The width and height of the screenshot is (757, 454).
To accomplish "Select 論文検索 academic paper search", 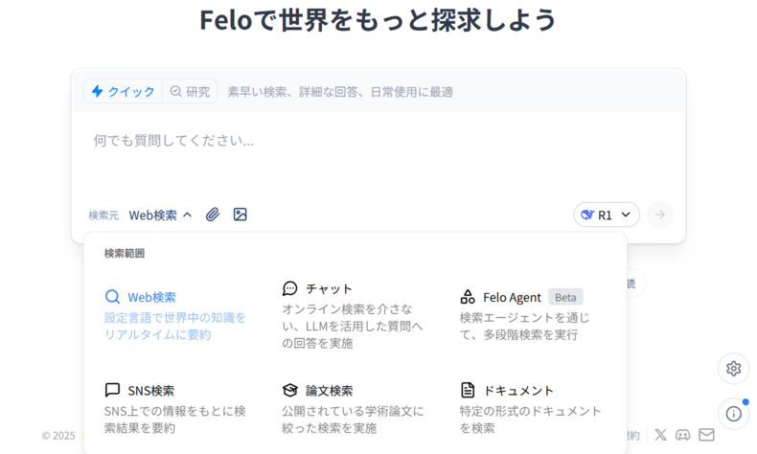I will click(353, 409).
